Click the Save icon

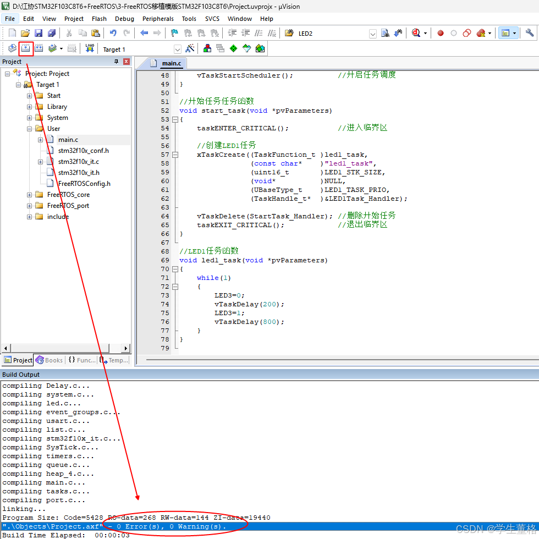click(x=38, y=33)
